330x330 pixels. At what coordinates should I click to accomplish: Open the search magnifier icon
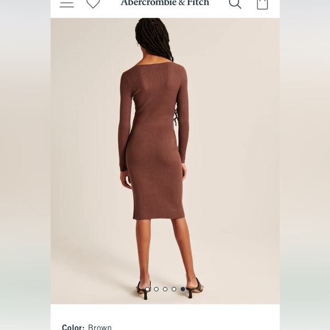click(235, 4)
